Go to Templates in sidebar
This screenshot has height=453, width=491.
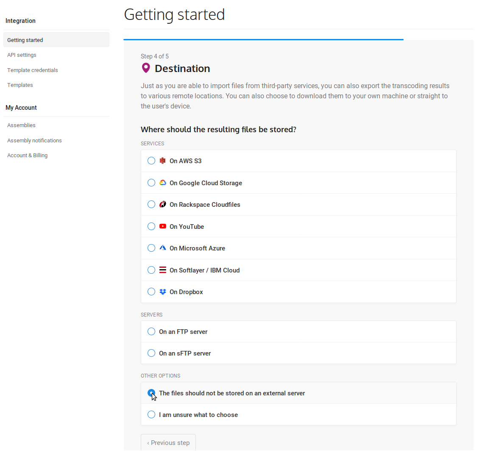(20, 85)
